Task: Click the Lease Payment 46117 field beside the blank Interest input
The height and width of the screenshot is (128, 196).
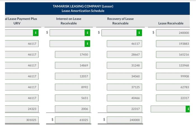Action: tap(22, 44)
